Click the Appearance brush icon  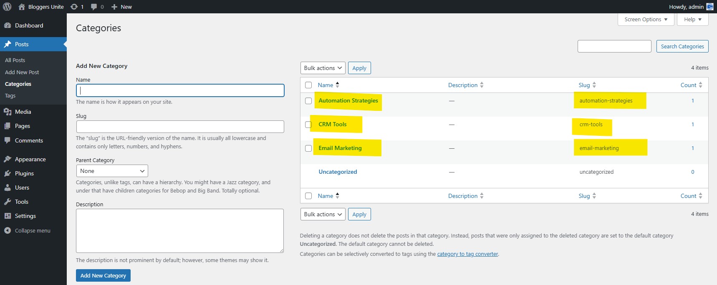pos(8,159)
